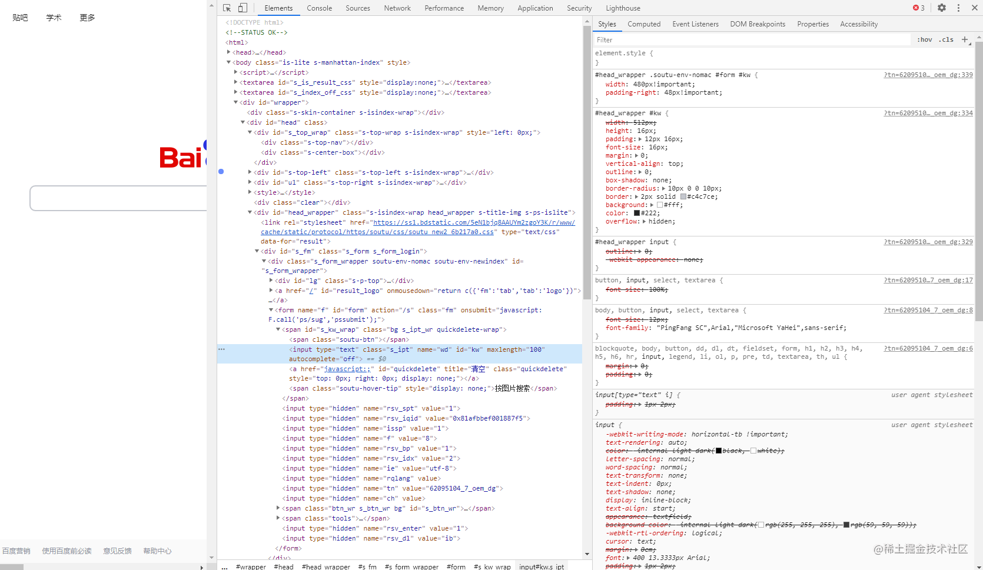The width and height of the screenshot is (983, 570).
Task: Click the #222 color swatch
Action: click(637, 214)
